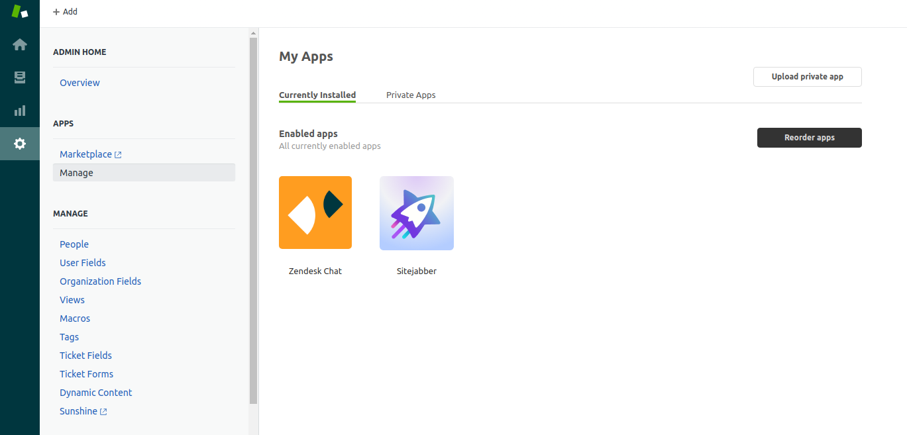
Task: Click the My Apps heading
Action: pos(306,56)
